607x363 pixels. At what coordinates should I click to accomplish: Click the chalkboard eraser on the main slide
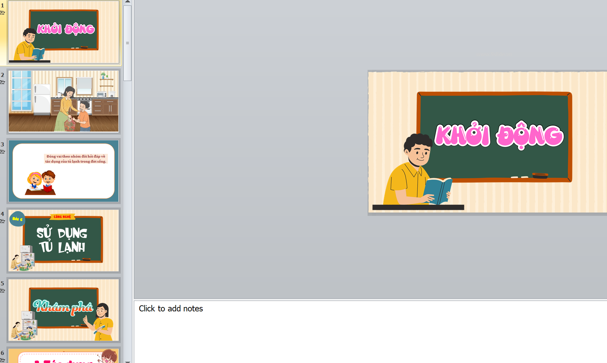tap(540, 175)
